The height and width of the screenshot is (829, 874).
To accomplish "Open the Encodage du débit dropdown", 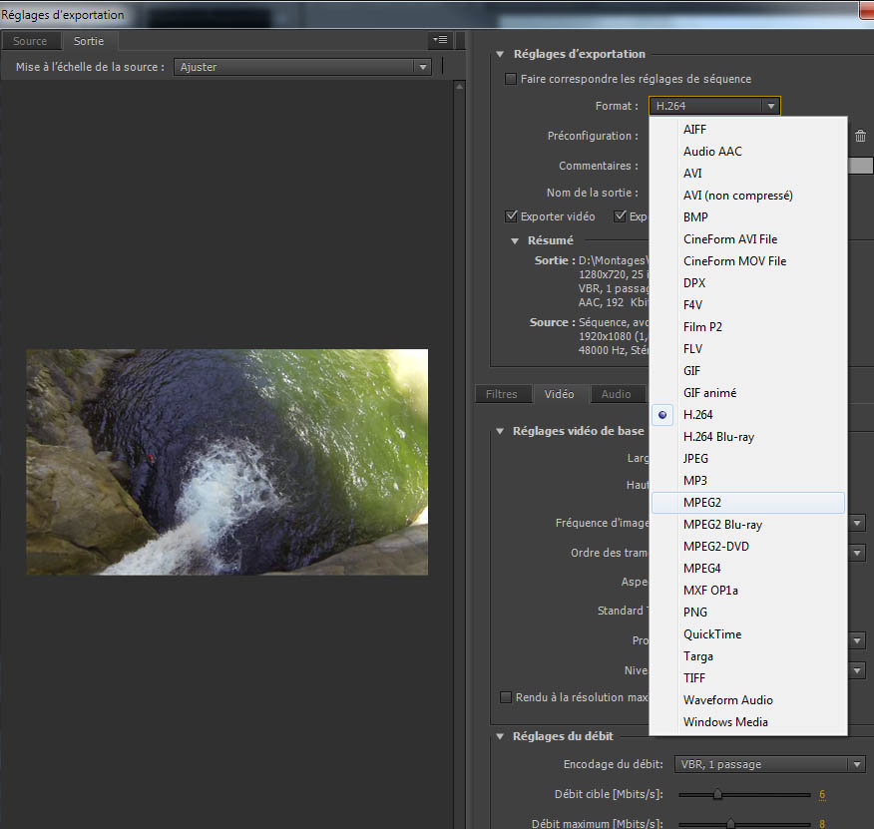I will tap(769, 764).
